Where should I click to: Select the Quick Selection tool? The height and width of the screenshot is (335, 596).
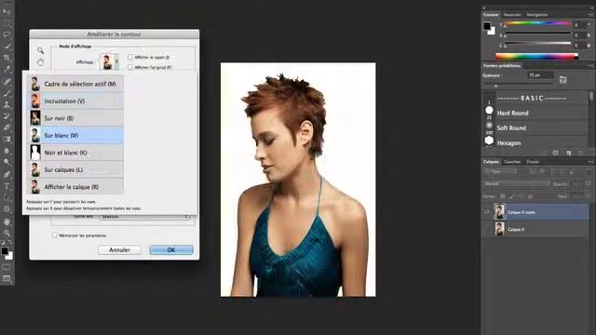coord(7,47)
